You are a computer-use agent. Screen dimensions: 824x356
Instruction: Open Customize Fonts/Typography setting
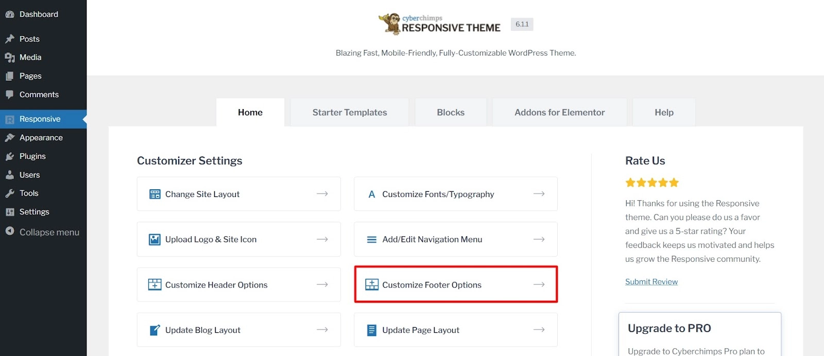click(456, 194)
